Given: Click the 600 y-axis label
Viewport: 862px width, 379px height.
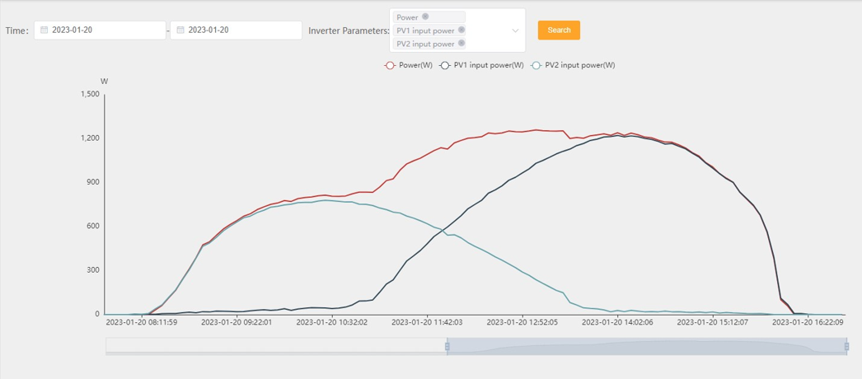Looking at the screenshot, I should tap(93, 226).
